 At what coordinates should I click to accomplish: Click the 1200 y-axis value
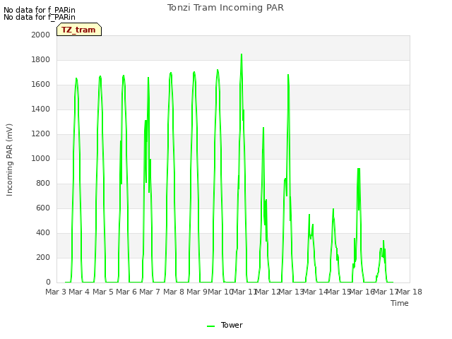pyautogui.click(x=41, y=133)
